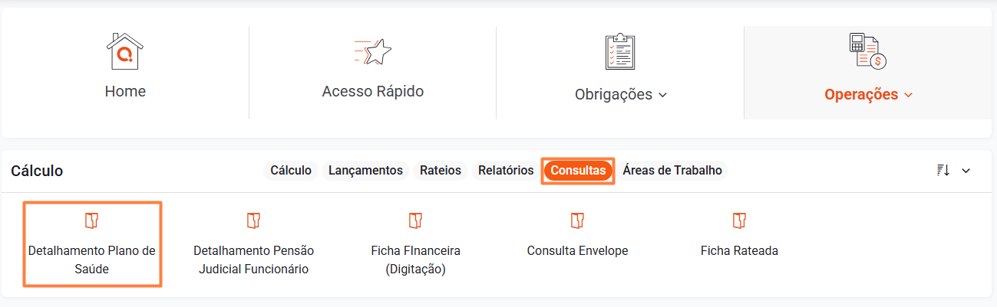Click the Obrigações clipboard checklist icon

pyautogui.click(x=621, y=52)
